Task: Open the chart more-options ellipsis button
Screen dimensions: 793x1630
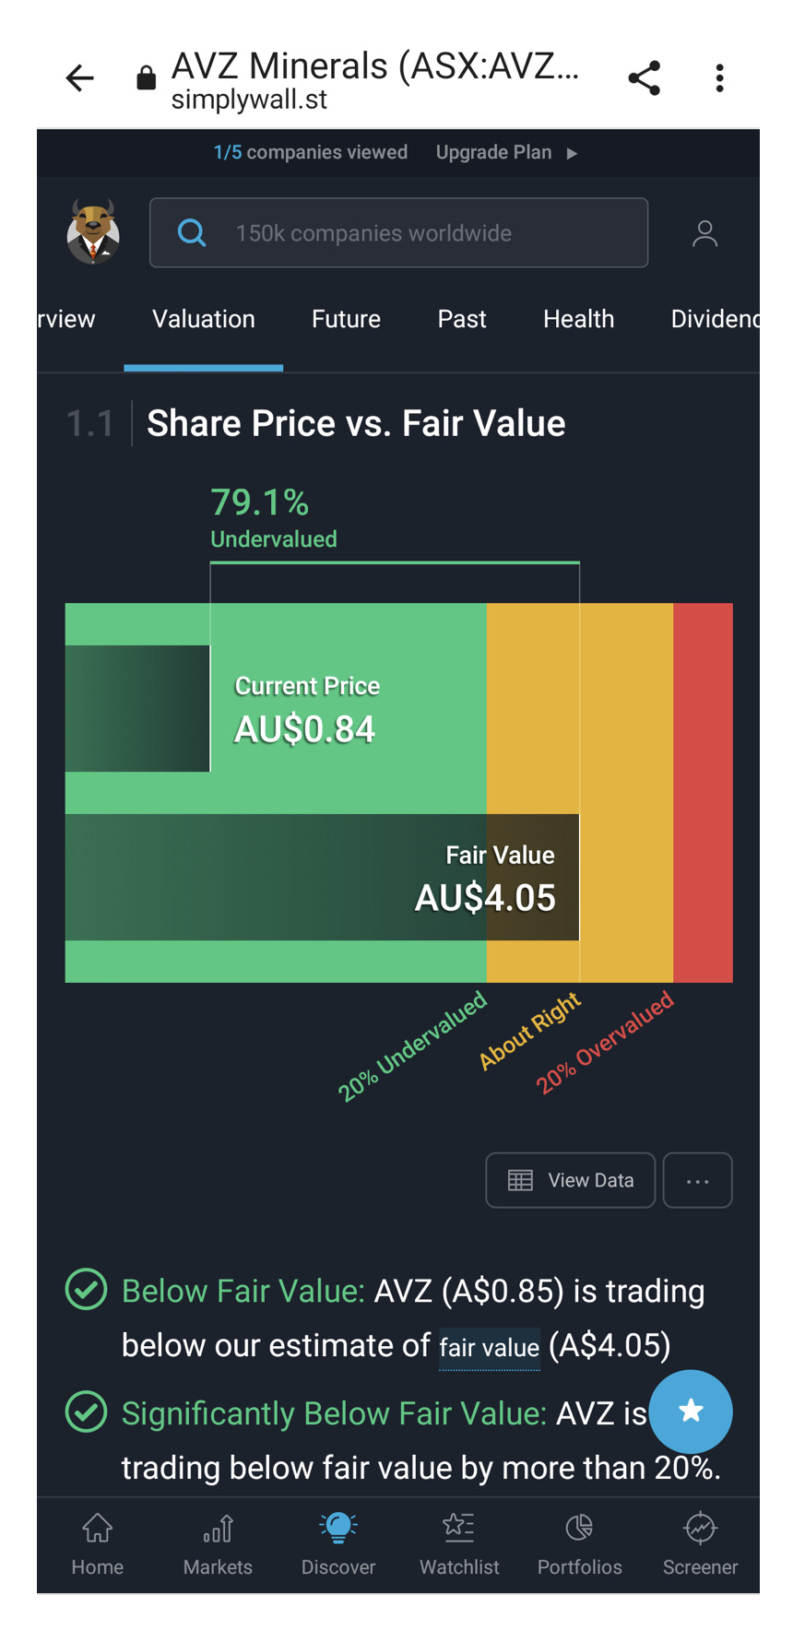Action: tap(697, 1180)
